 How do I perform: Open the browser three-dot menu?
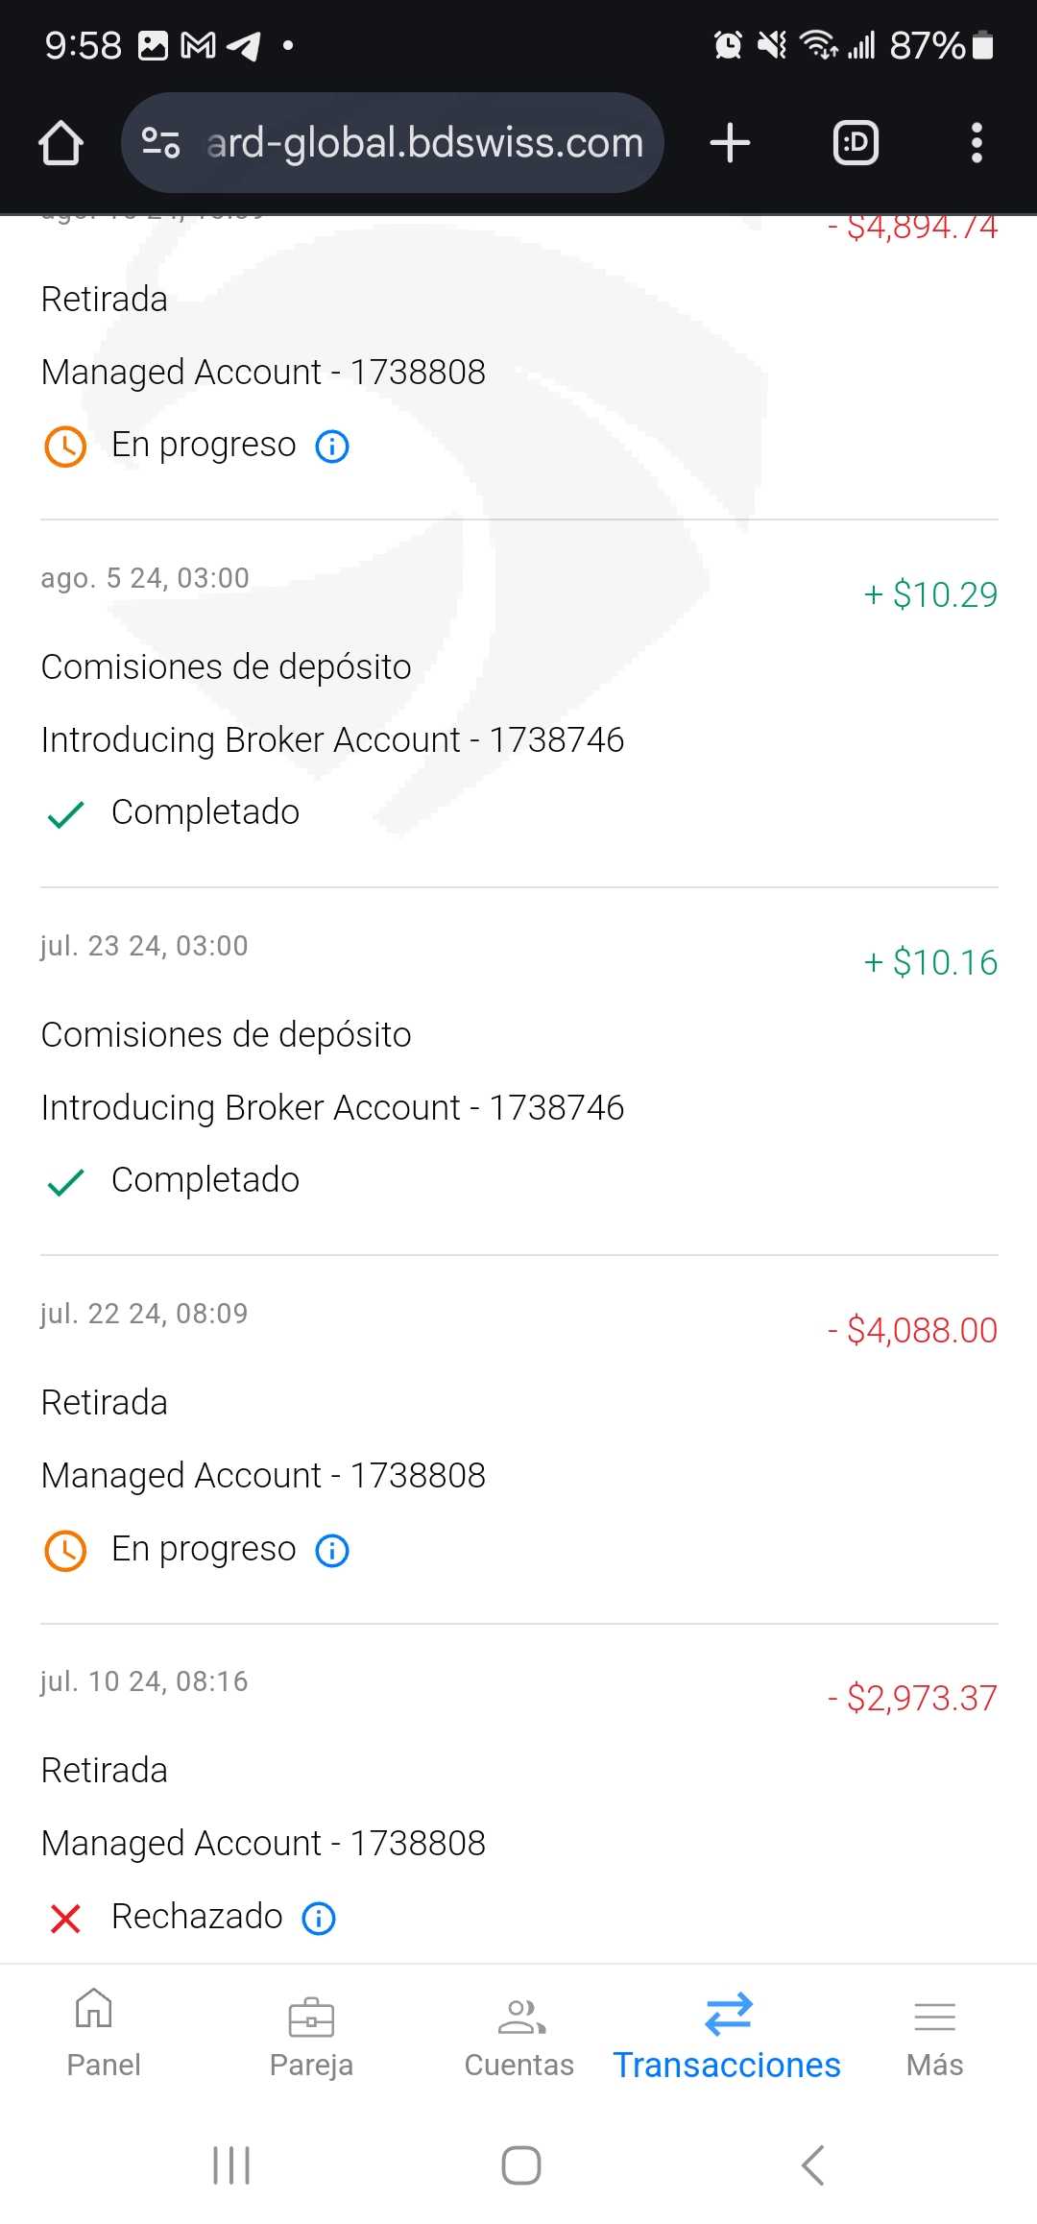click(x=977, y=143)
